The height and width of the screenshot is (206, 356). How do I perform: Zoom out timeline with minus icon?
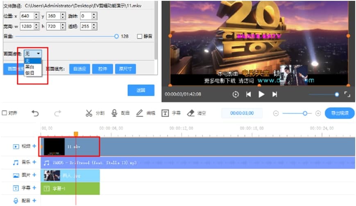276,113
